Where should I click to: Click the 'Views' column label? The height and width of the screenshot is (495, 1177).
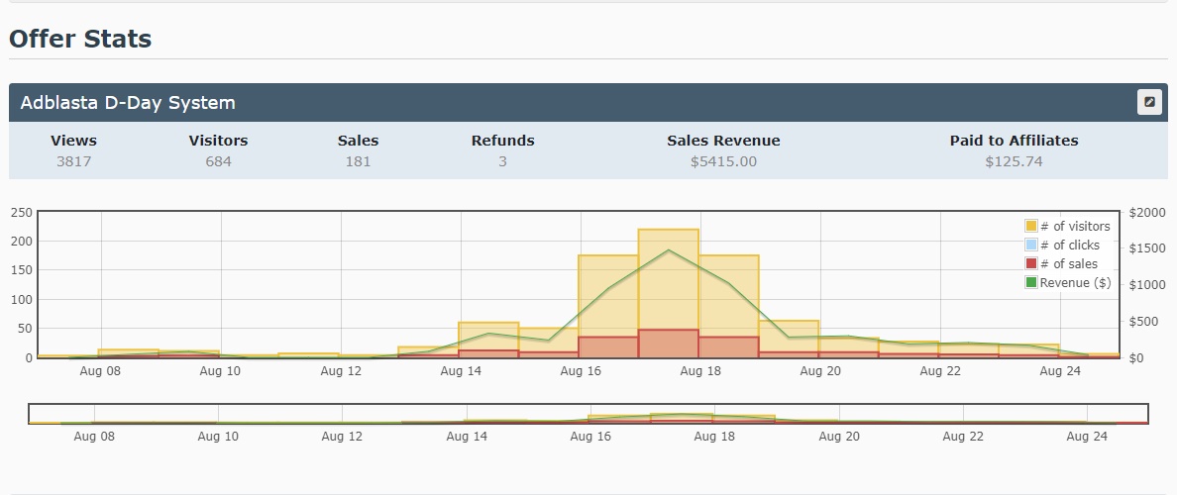(x=73, y=141)
